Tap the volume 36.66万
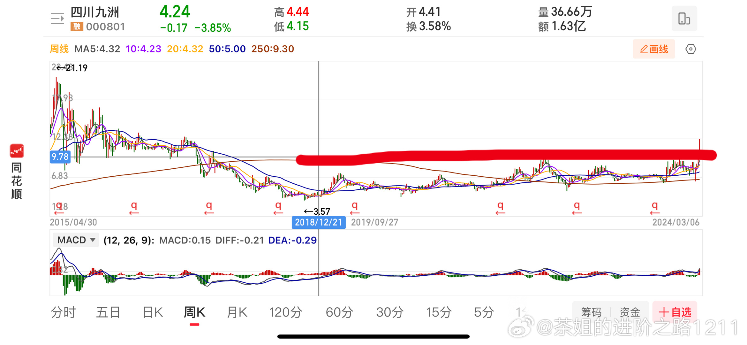The height and width of the screenshot is (345, 747). 571,12
